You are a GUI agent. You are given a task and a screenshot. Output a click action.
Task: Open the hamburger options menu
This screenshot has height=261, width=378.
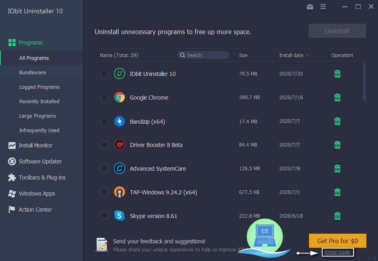tap(323, 6)
